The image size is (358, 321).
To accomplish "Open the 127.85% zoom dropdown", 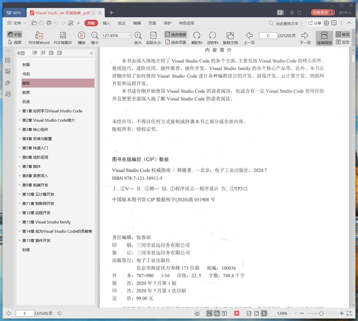I will point(130,36).
